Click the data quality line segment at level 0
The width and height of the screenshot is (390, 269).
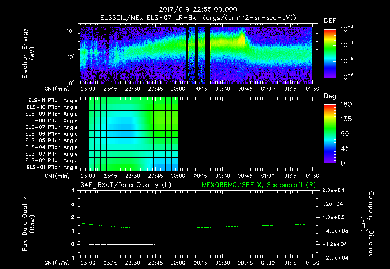pyautogui.click(x=121, y=244)
